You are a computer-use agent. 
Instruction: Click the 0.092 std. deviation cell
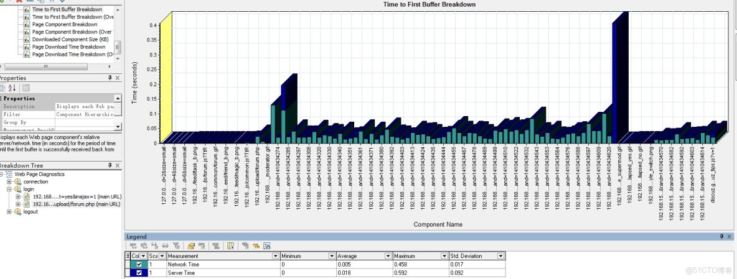pos(477,273)
